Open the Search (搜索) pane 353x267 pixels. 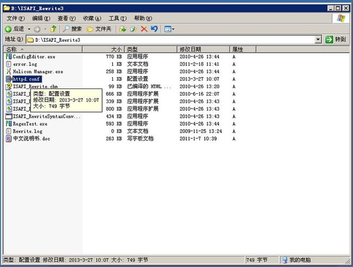[72, 29]
